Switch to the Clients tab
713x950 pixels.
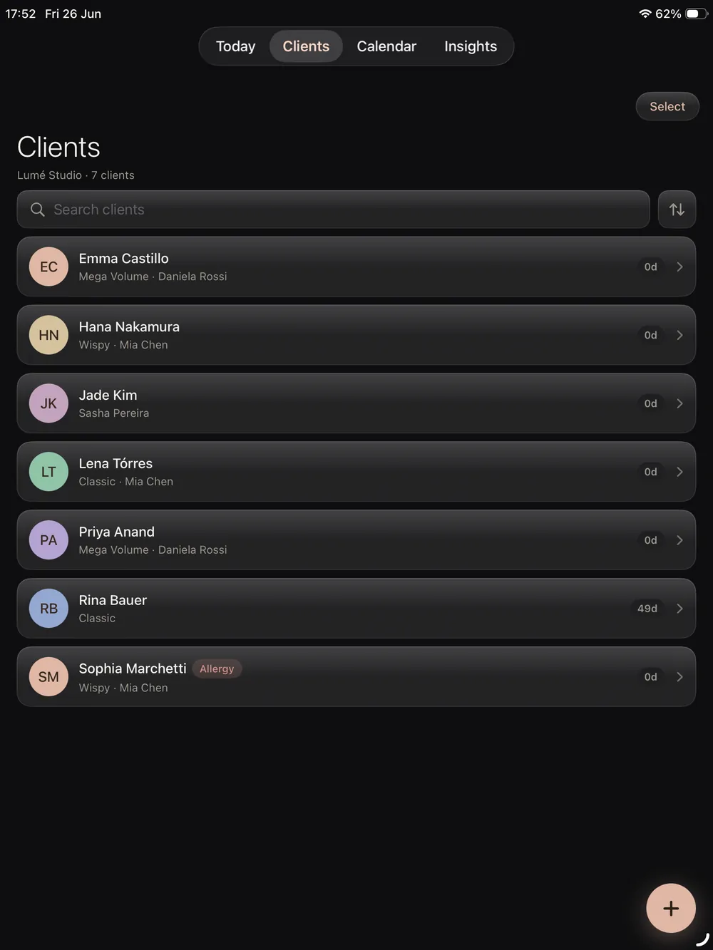306,46
